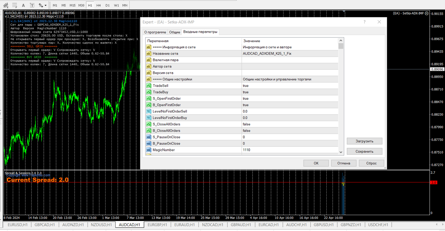
Task: Select the text label tool
Action: [32, 5]
